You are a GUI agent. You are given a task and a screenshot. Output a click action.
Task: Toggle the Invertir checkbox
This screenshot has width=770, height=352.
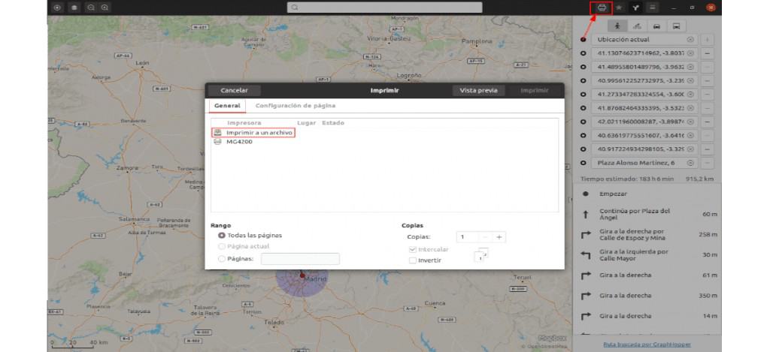[x=413, y=261]
